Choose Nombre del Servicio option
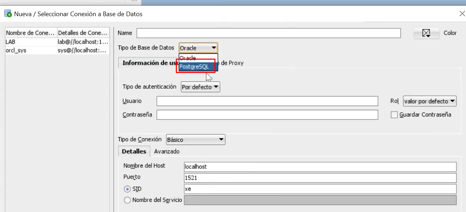 coord(127,200)
